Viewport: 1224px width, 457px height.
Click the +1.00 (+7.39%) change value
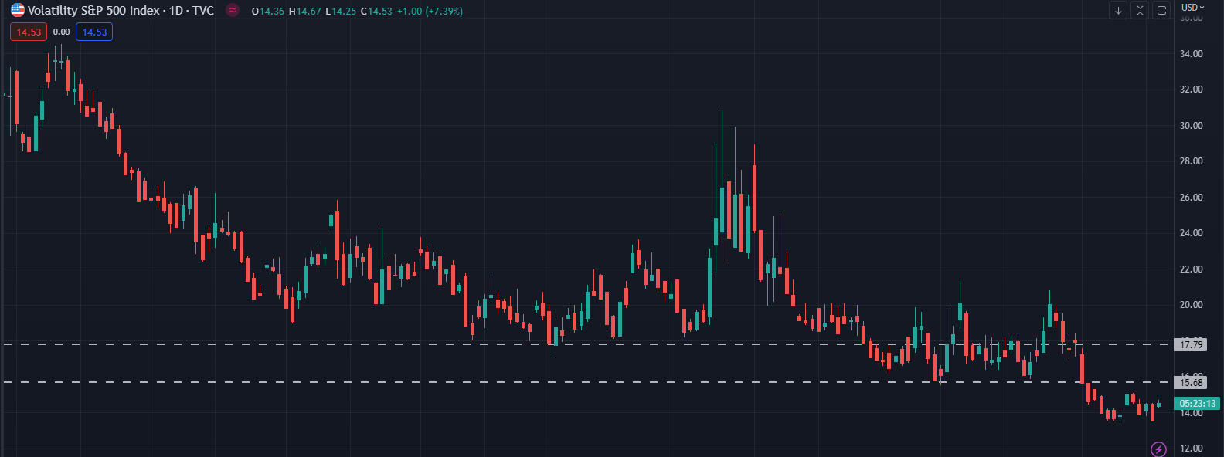(x=430, y=12)
